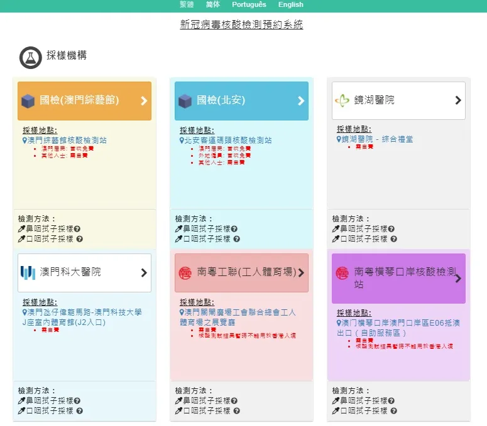Click help icon for 鼻咽拭子採樣 under 科大醫院
Image resolution: width=487 pixels, height=426 pixels.
(77, 401)
